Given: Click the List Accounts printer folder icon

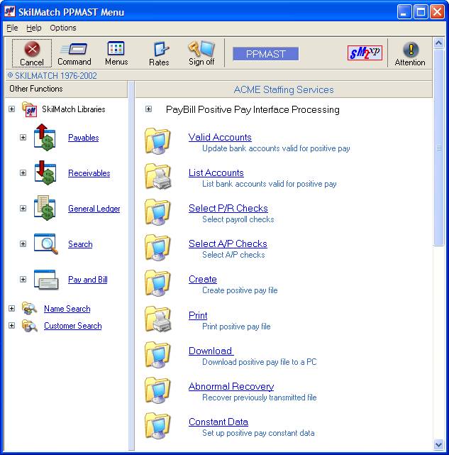Looking at the screenshot, I should click(x=157, y=177).
